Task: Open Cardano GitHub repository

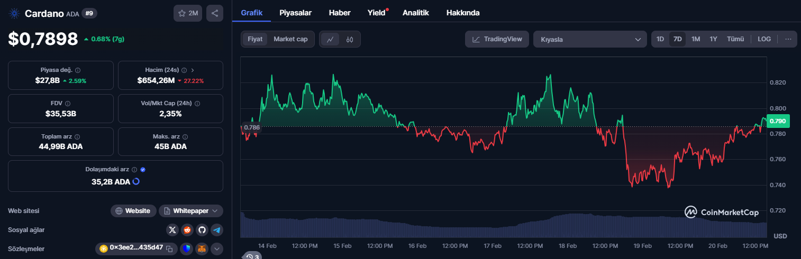Action: pos(202,230)
